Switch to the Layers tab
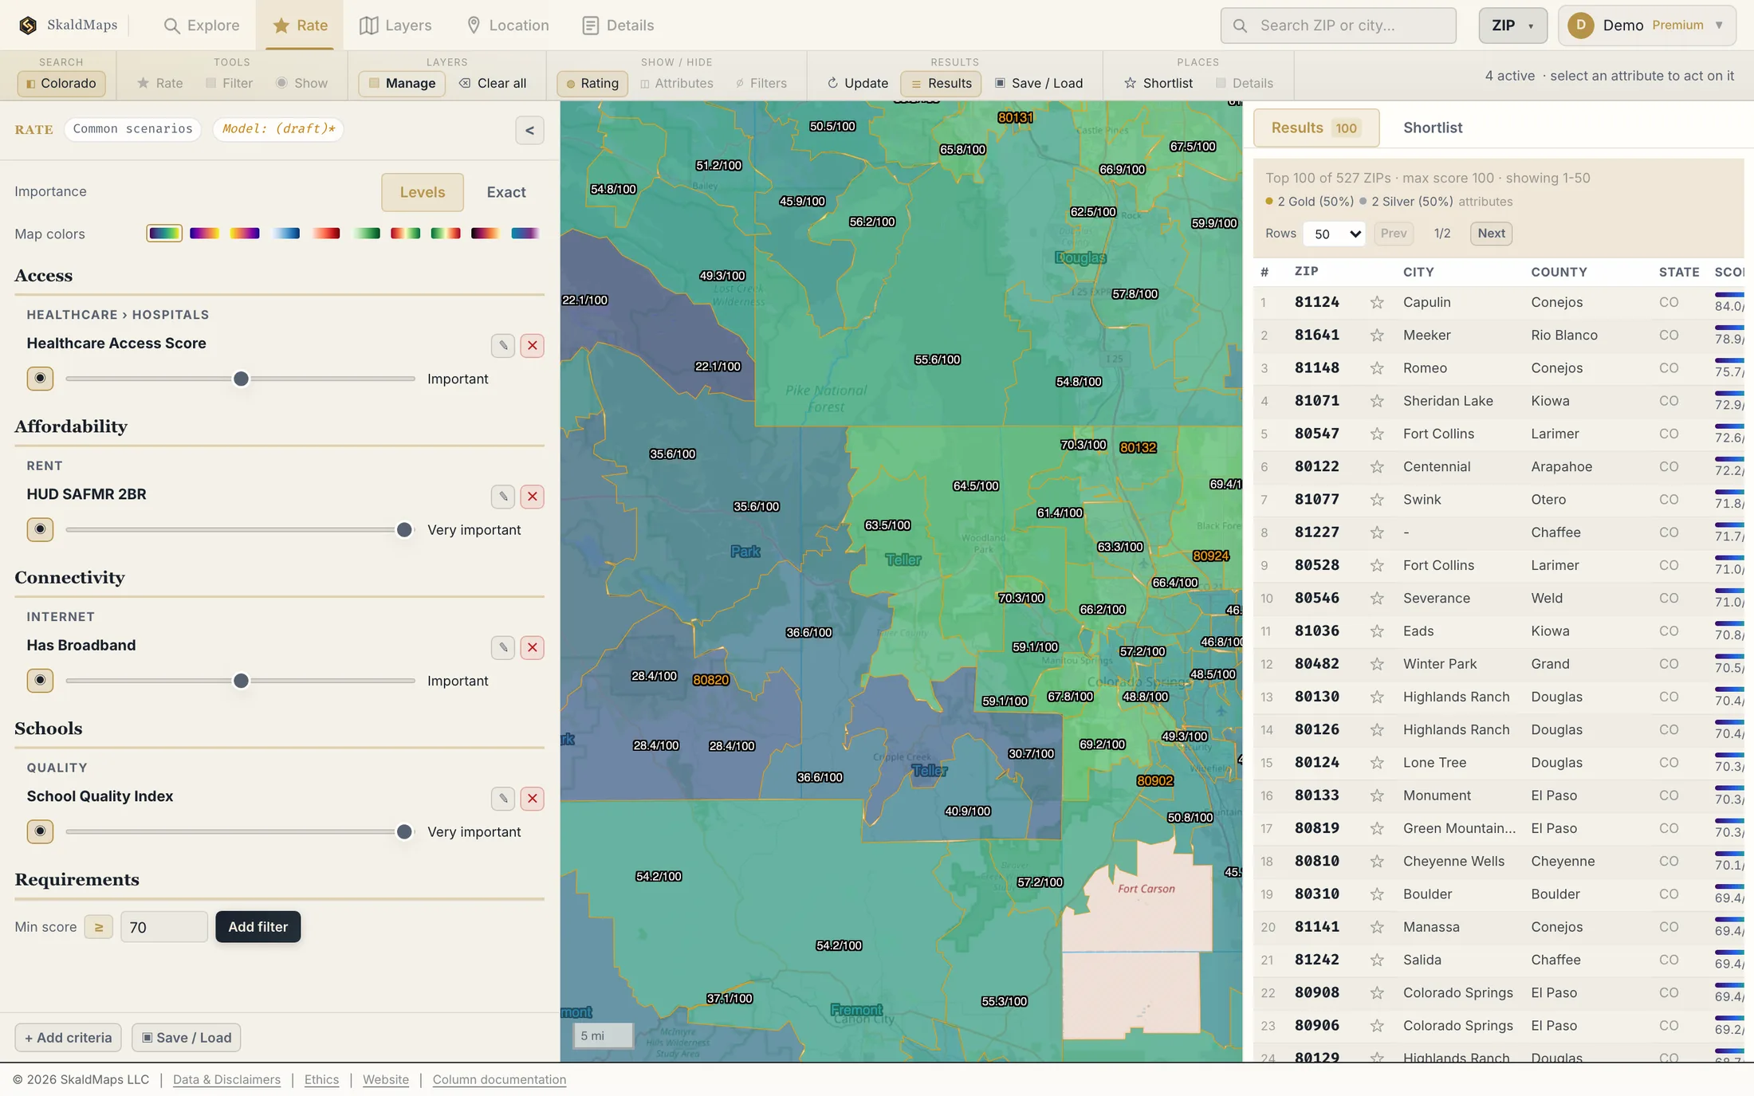The image size is (1754, 1096). (395, 26)
